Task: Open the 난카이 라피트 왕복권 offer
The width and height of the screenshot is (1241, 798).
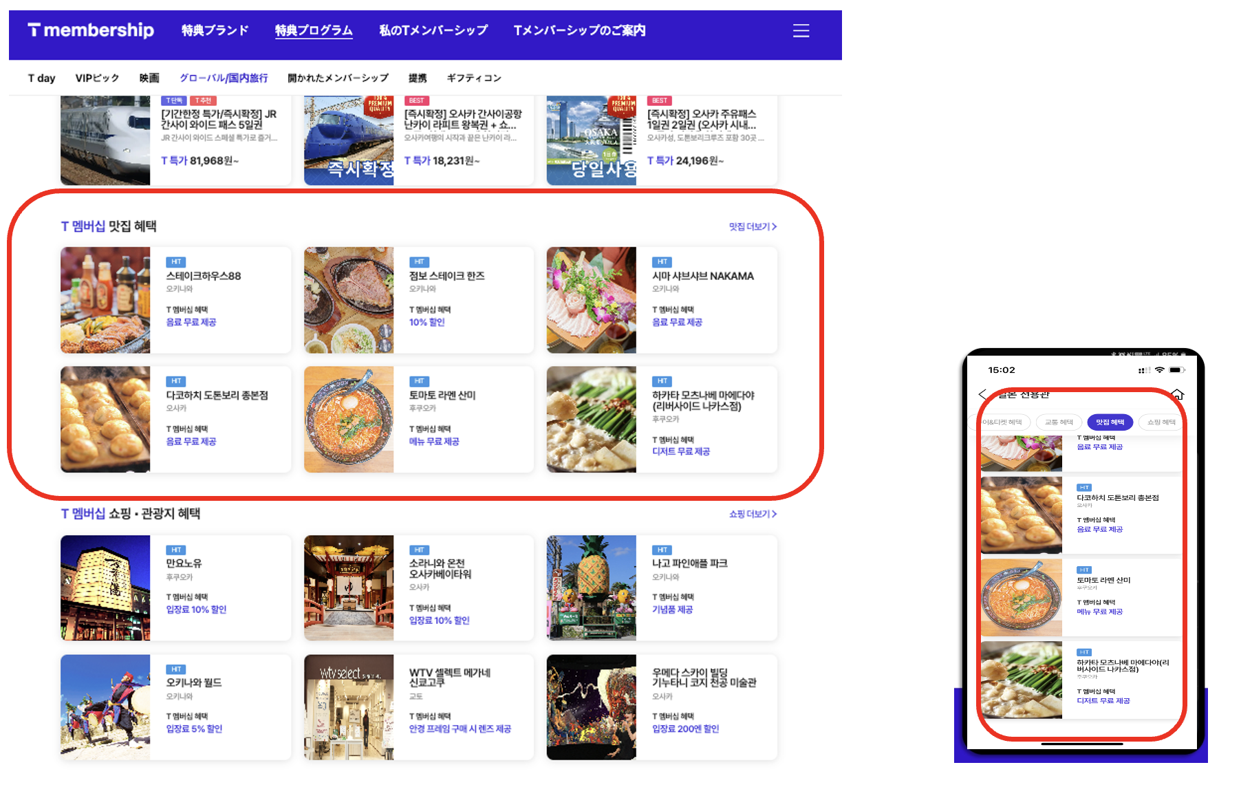Action: [418, 140]
